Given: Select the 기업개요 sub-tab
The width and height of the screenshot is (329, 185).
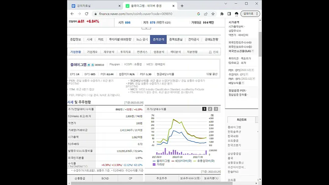Looking at the screenshot, I should pos(92,52).
